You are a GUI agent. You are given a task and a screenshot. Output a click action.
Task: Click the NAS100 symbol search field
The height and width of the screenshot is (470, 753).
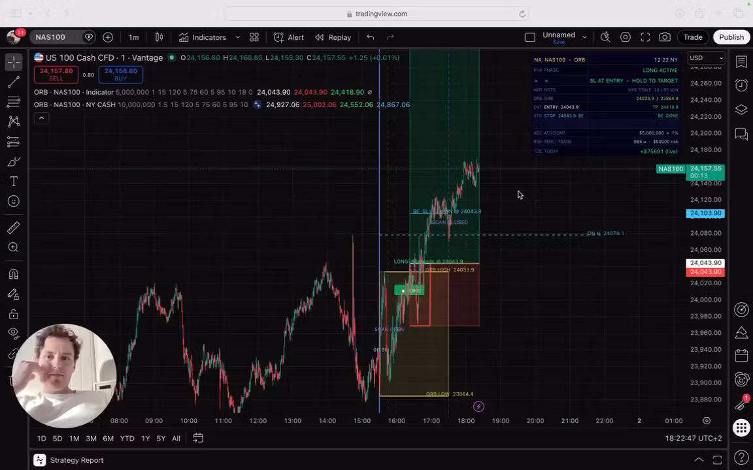51,37
